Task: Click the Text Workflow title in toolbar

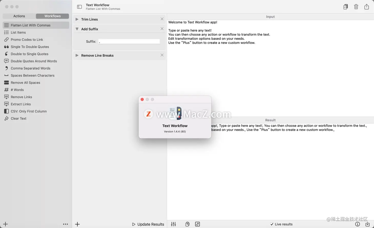Action: click(98, 5)
